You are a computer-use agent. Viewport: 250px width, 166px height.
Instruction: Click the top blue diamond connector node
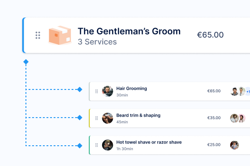[x=26, y=62]
